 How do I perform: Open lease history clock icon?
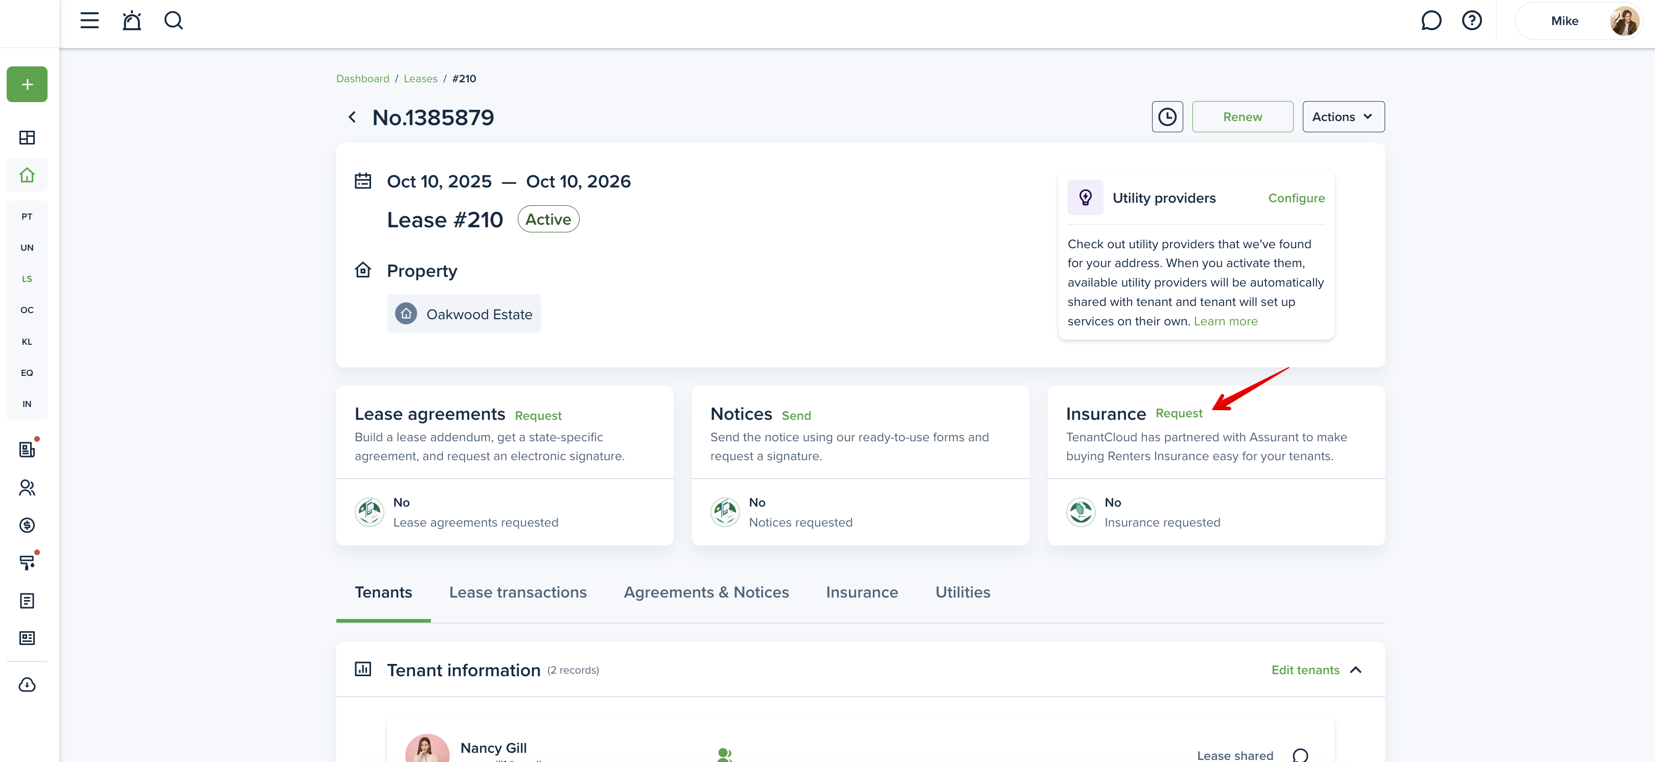pos(1167,117)
